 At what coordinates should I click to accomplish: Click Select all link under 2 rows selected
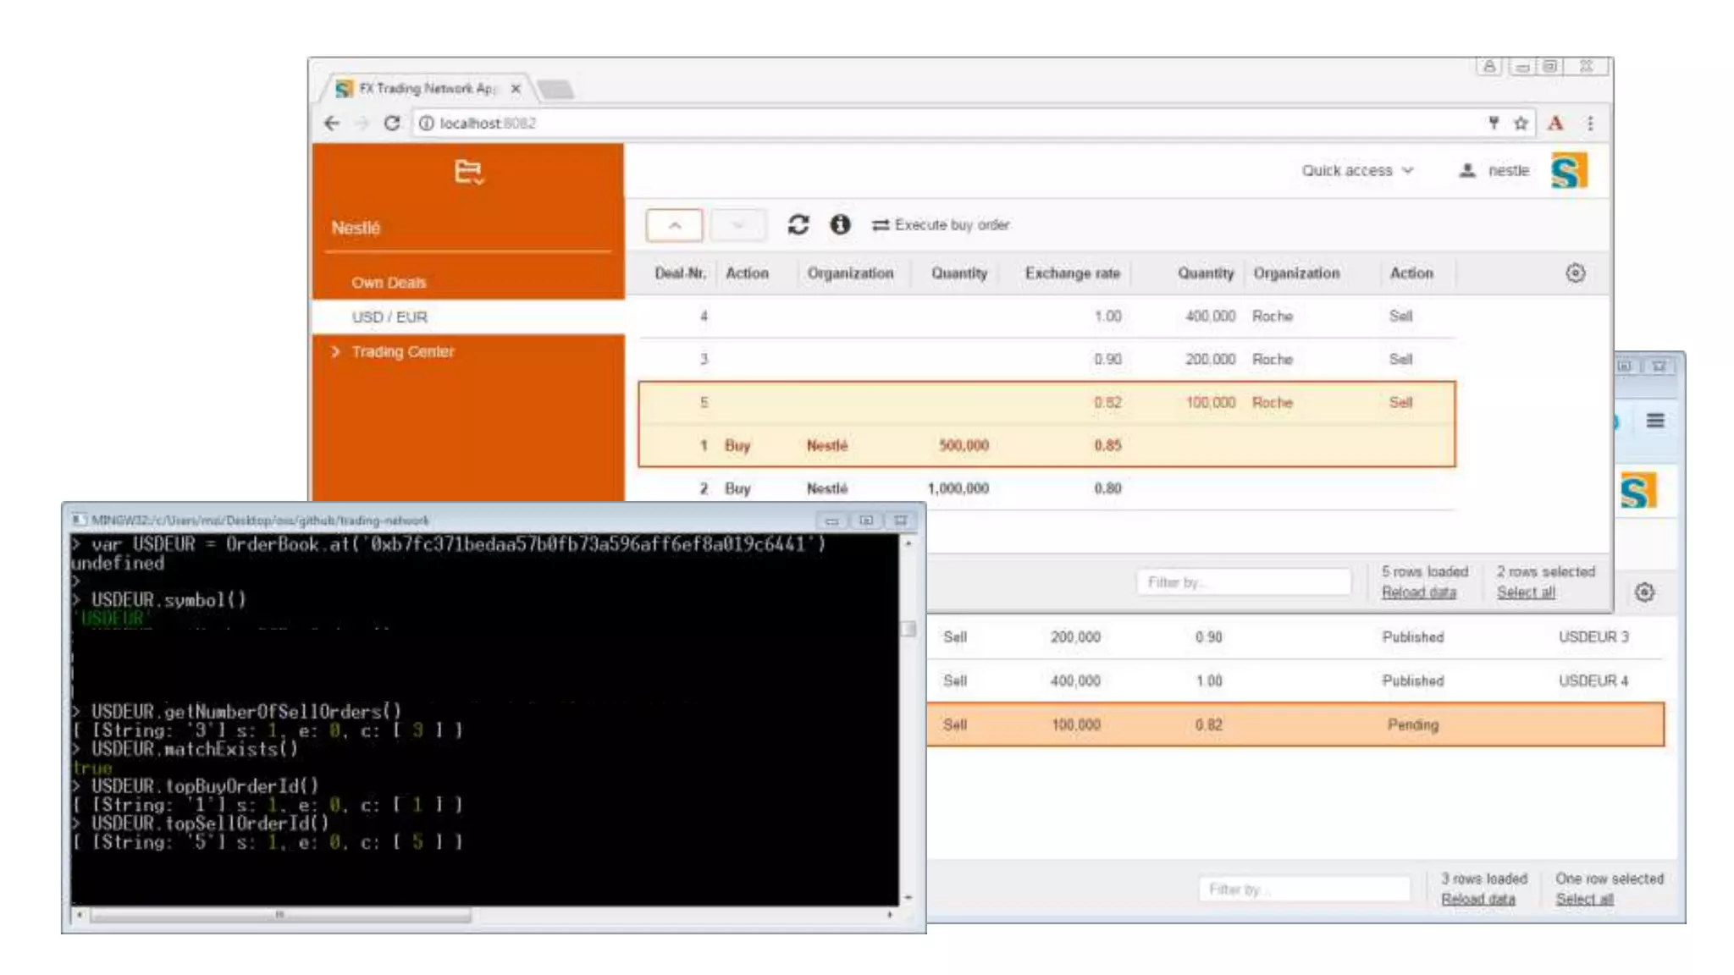click(1525, 592)
